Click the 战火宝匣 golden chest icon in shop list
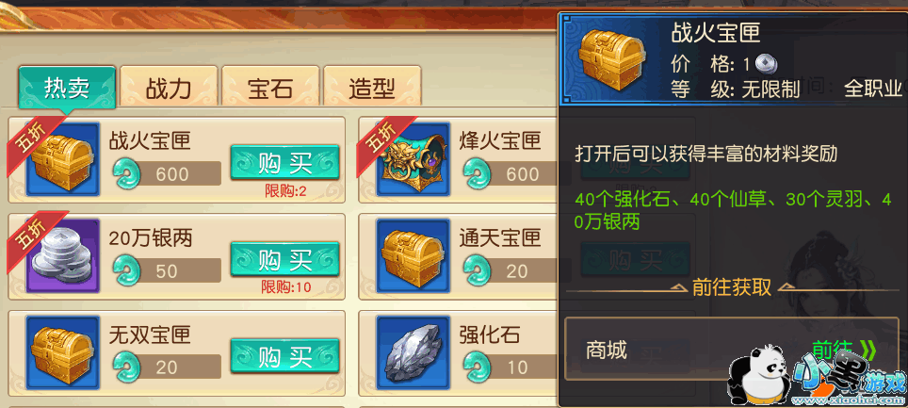The image size is (908, 408). click(63, 159)
